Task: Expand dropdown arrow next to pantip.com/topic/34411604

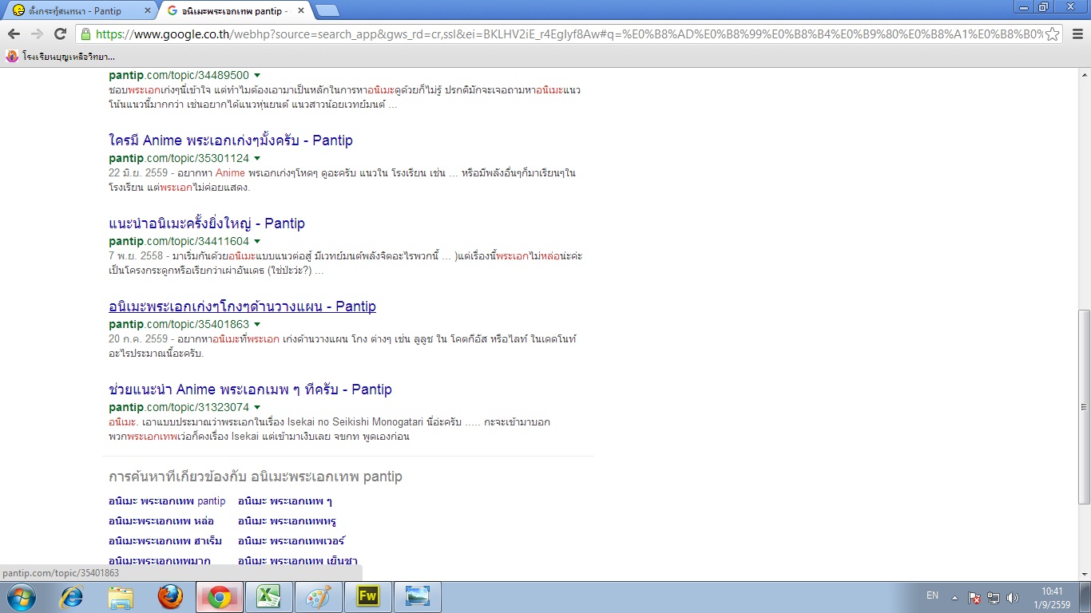Action: click(257, 242)
